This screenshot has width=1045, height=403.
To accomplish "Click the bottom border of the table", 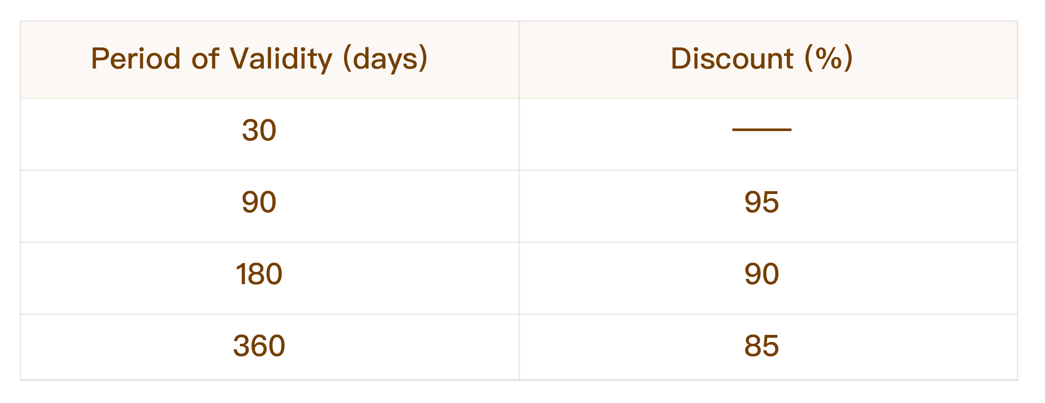I will [x=519, y=380].
